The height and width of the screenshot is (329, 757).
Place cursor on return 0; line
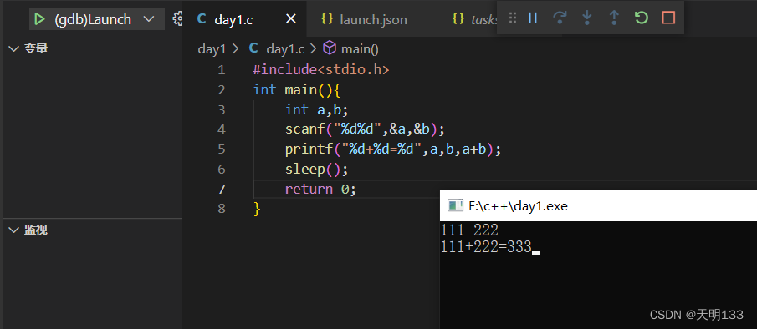point(320,190)
